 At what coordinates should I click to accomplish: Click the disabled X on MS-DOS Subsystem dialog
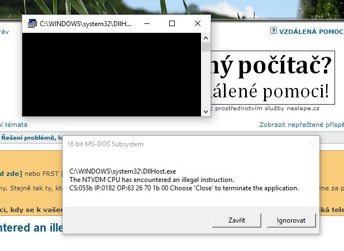click(310, 144)
